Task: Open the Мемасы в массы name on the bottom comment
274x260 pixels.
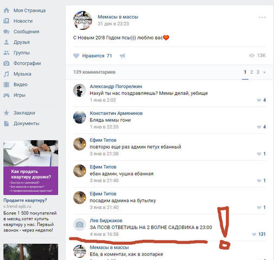Action: 109,248
